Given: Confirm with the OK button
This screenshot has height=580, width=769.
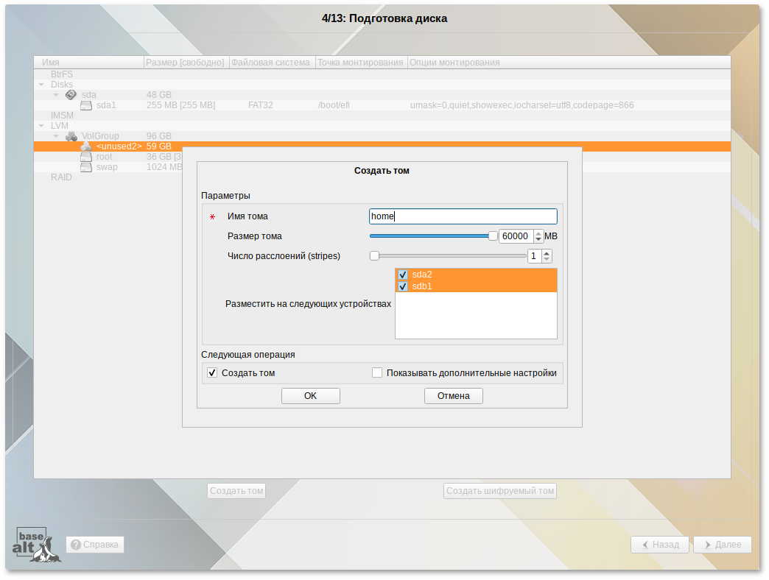Looking at the screenshot, I should click(310, 396).
